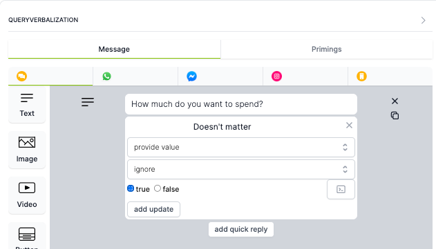
Task: Select the pink Instagram channel icon
Action: [276, 77]
